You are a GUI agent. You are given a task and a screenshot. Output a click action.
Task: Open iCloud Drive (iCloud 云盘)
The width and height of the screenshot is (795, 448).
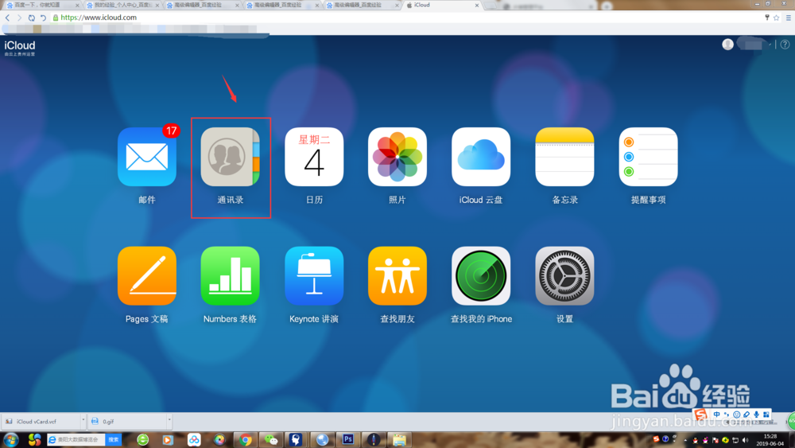click(481, 157)
